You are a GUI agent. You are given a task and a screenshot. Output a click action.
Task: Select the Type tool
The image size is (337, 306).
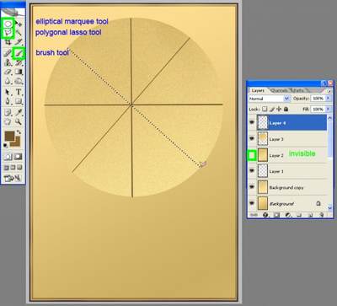click(19, 92)
